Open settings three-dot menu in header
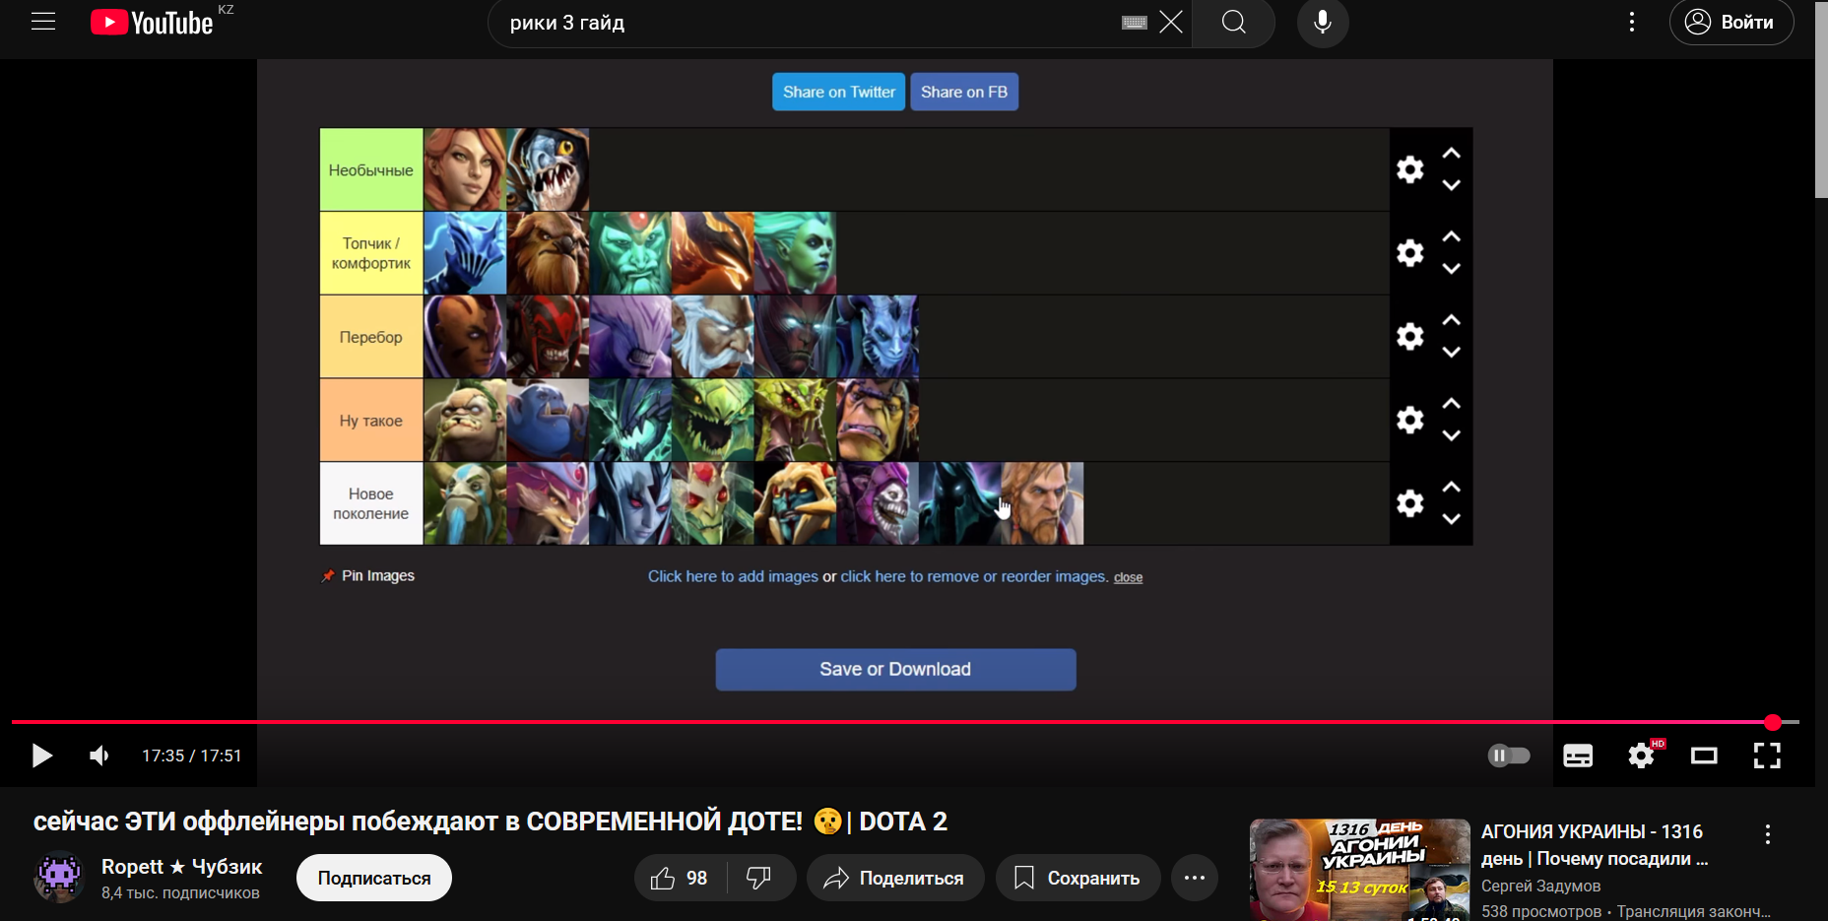The height and width of the screenshot is (921, 1828). [1632, 22]
